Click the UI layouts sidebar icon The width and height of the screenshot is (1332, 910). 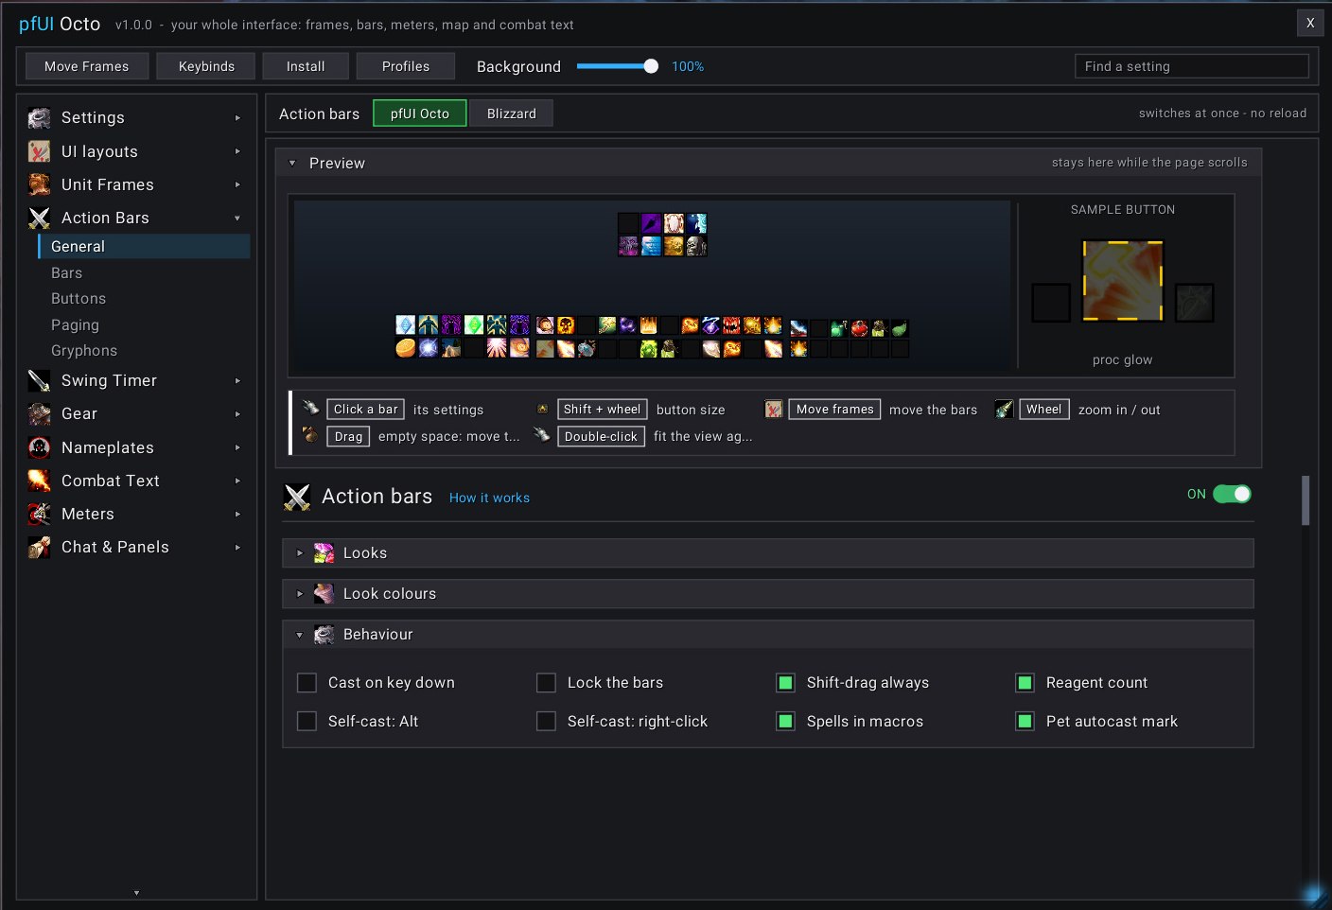[x=39, y=151]
